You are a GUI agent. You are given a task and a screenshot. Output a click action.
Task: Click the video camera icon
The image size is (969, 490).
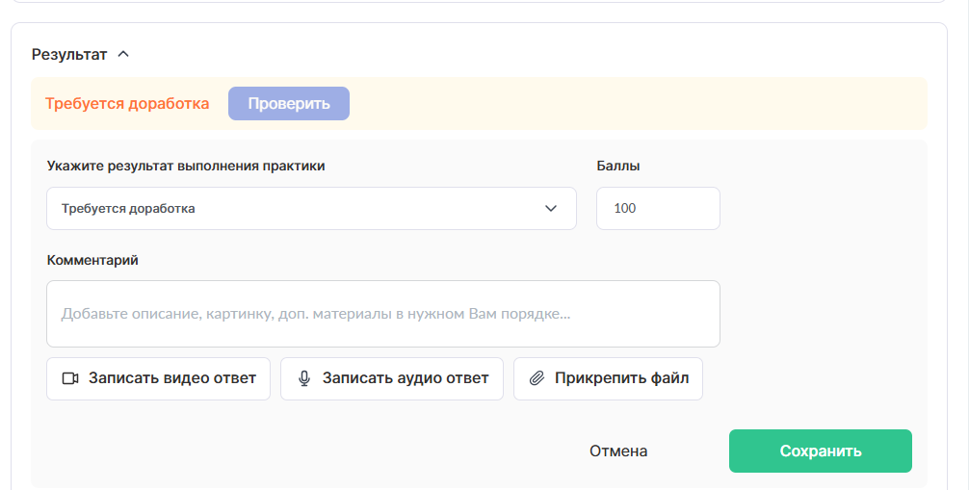(x=70, y=378)
